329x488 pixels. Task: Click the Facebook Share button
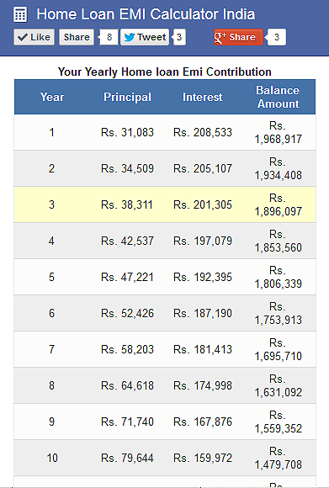[x=77, y=37]
